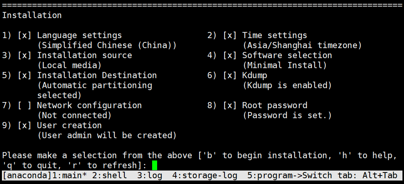Switch to the 2:shell tab
The image size is (404, 184).
pos(109,176)
